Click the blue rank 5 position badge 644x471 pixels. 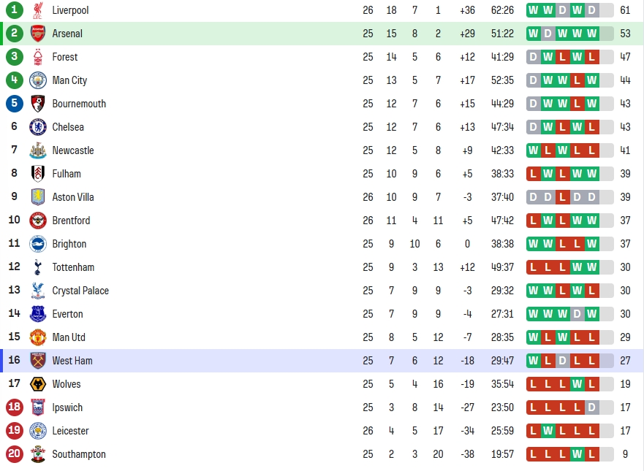click(x=15, y=103)
